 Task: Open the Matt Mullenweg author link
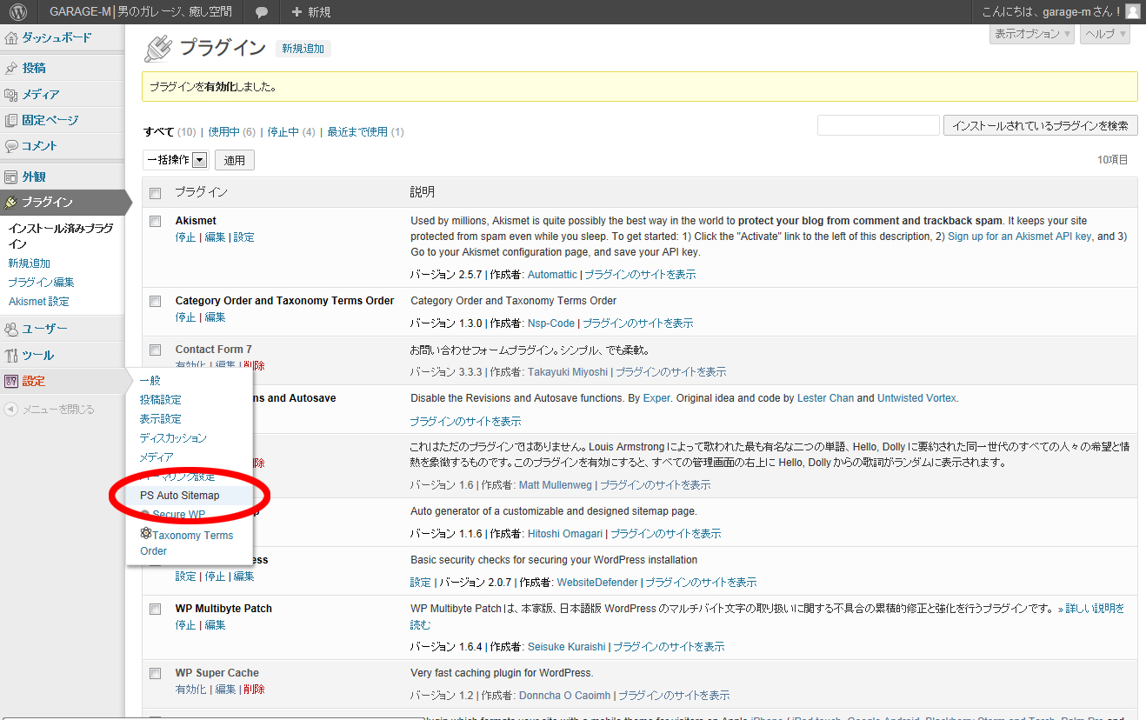[x=556, y=484]
